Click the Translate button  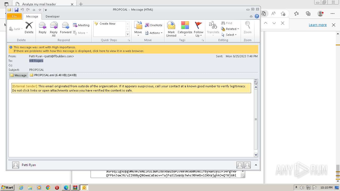click(213, 29)
